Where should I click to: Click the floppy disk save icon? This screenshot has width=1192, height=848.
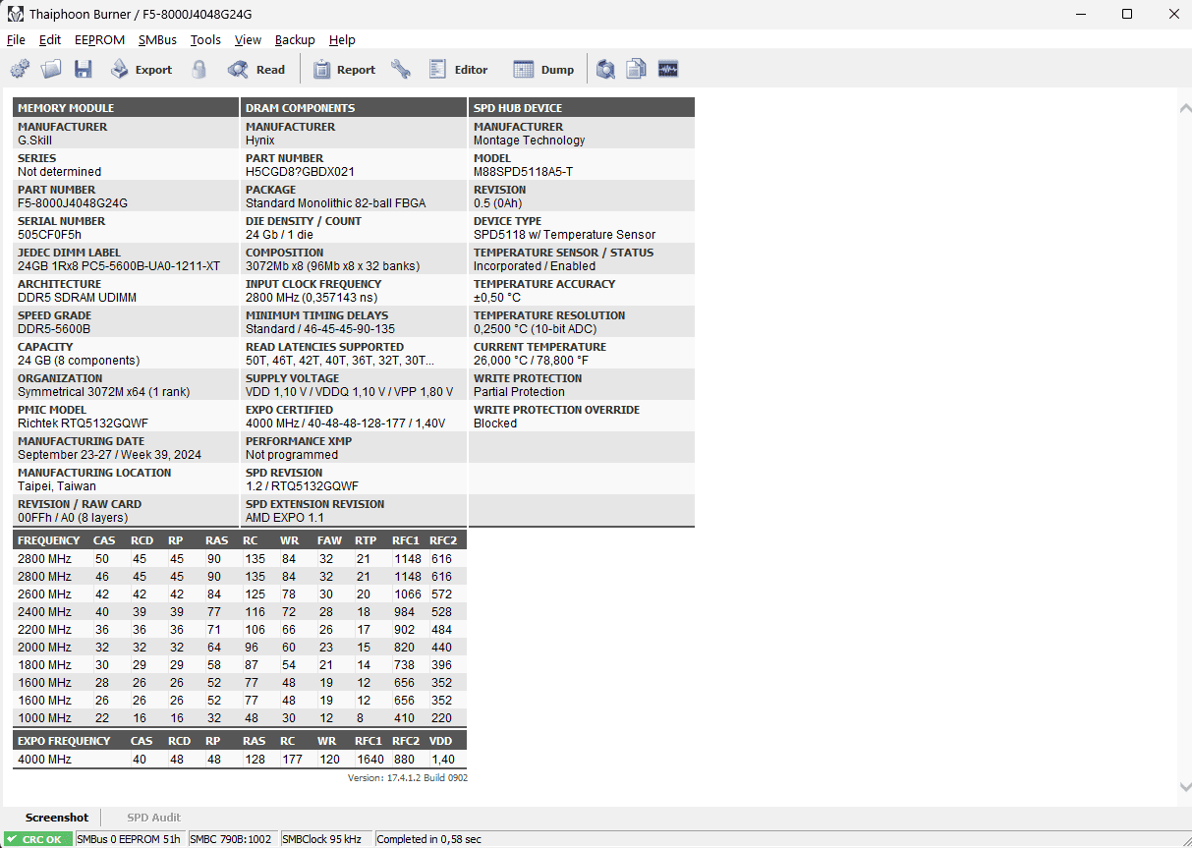[83, 70]
